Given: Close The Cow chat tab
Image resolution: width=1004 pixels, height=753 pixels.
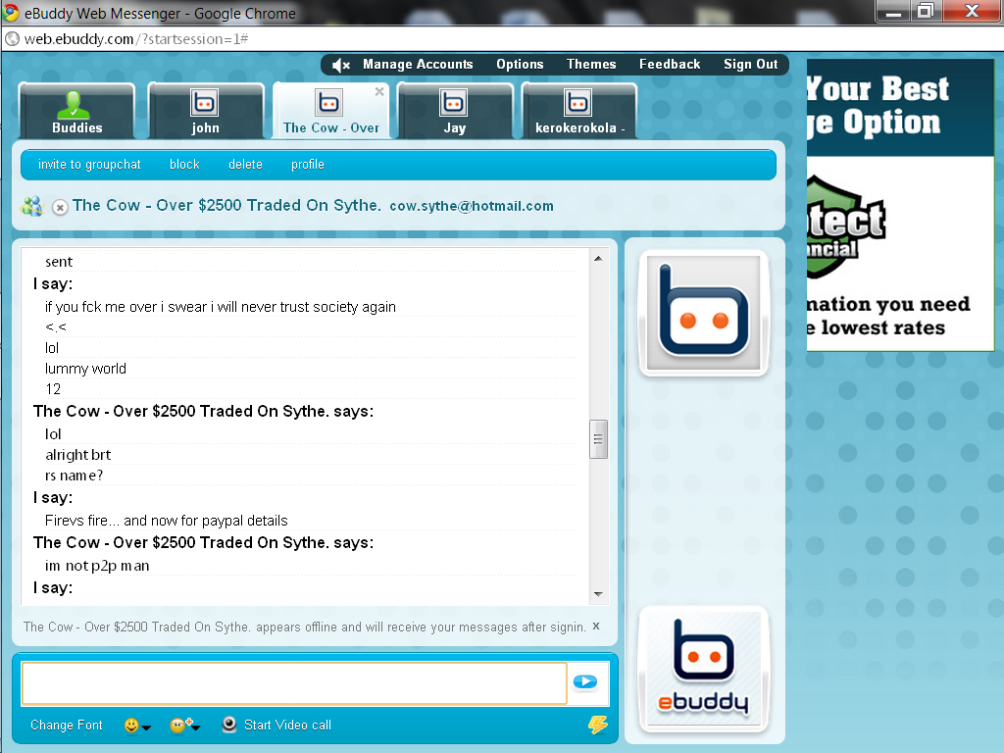Looking at the screenshot, I should [x=379, y=91].
